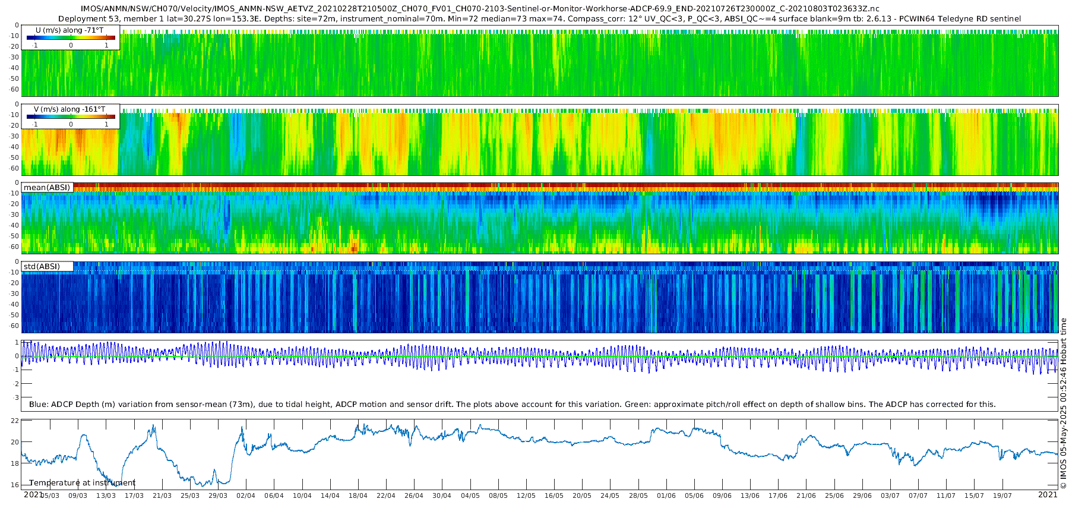
Task: Click the 02/04 date tick label
Action: click(x=246, y=495)
